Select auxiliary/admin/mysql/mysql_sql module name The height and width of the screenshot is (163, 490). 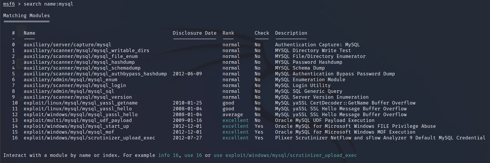(69, 91)
